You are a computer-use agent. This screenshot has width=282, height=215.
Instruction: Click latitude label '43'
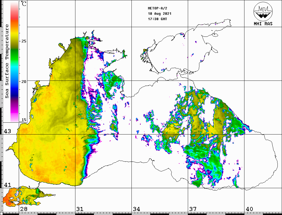[7, 131]
